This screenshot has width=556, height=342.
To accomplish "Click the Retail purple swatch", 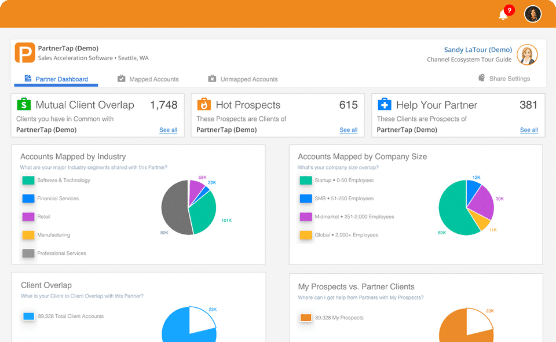I will point(28,216).
